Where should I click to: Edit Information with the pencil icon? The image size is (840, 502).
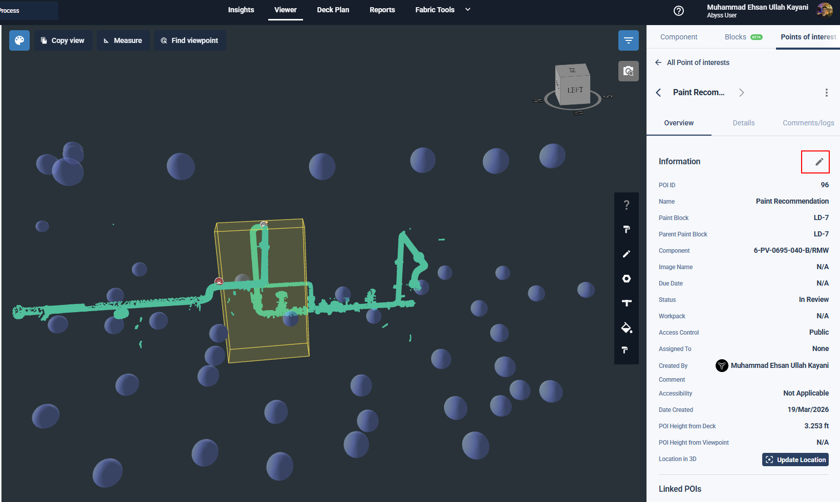coord(819,162)
